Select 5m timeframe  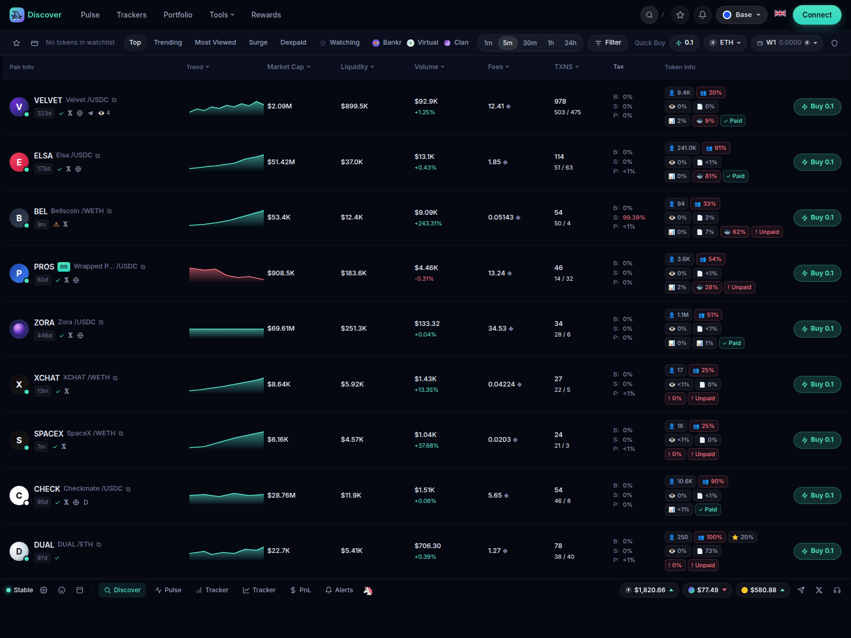(508, 43)
